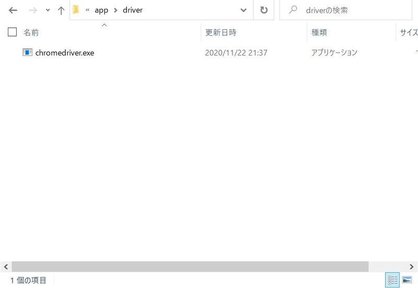Navigate to the app breadcrumb folder
This screenshot has width=418, height=288.
pos(101,10)
